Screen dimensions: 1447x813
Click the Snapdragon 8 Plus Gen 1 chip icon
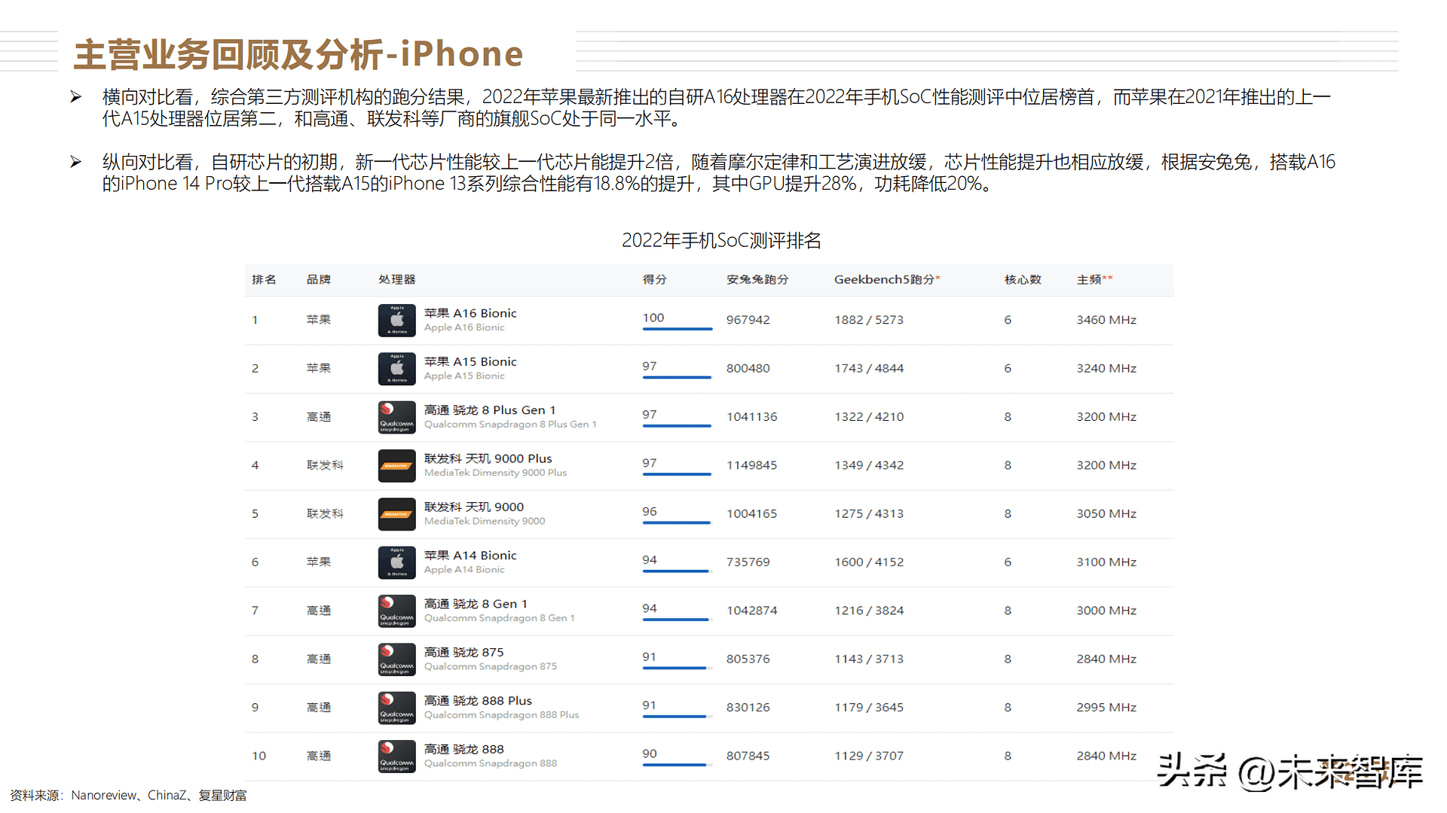[396, 417]
